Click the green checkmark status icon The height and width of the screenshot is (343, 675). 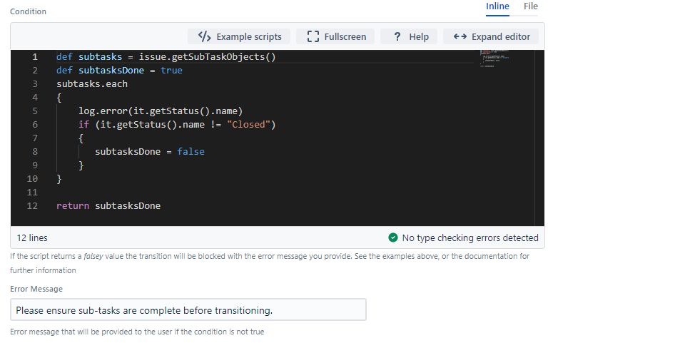(x=392, y=237)
